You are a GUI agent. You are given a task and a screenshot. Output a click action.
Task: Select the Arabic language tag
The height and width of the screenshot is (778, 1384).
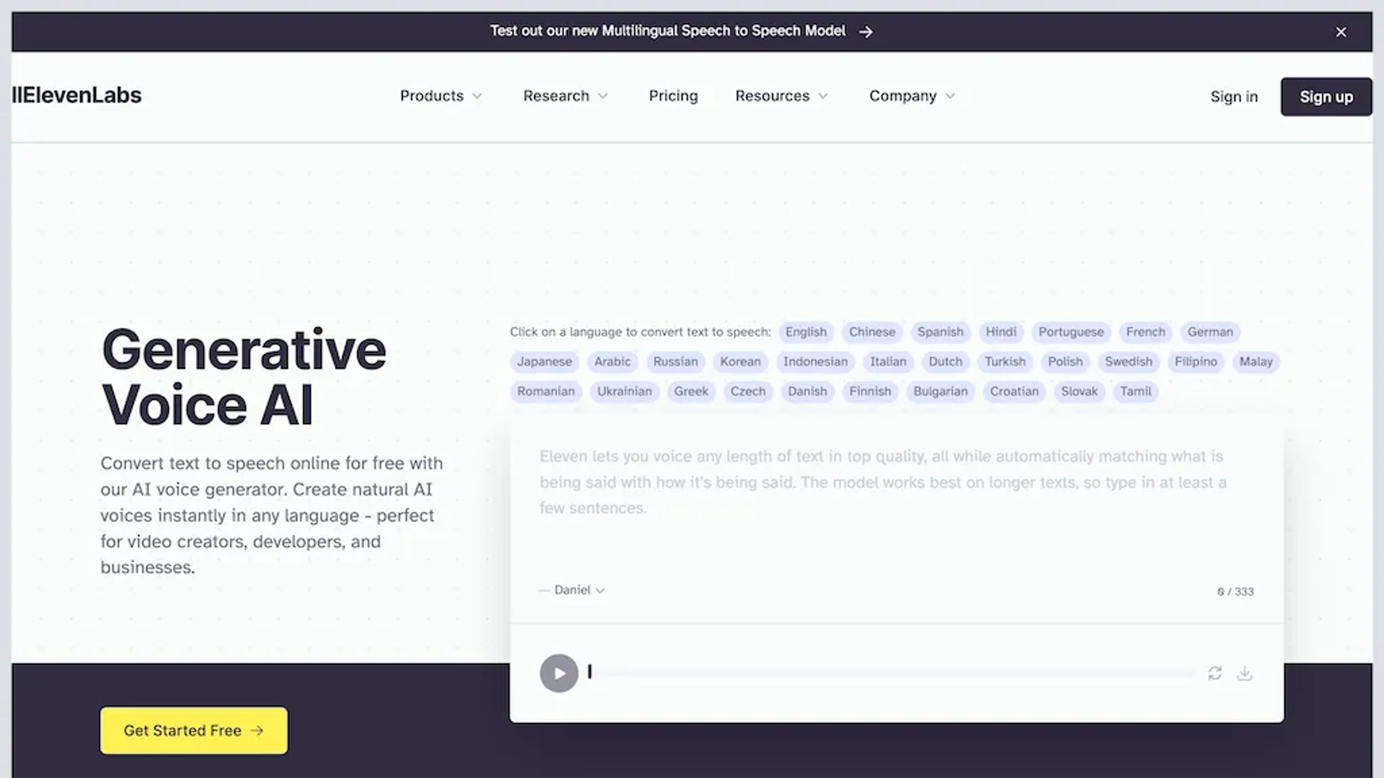click(612, 361)
